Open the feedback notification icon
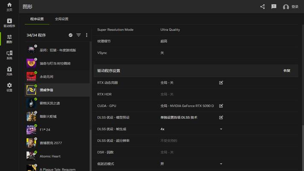304x171 pixels. 274,7
